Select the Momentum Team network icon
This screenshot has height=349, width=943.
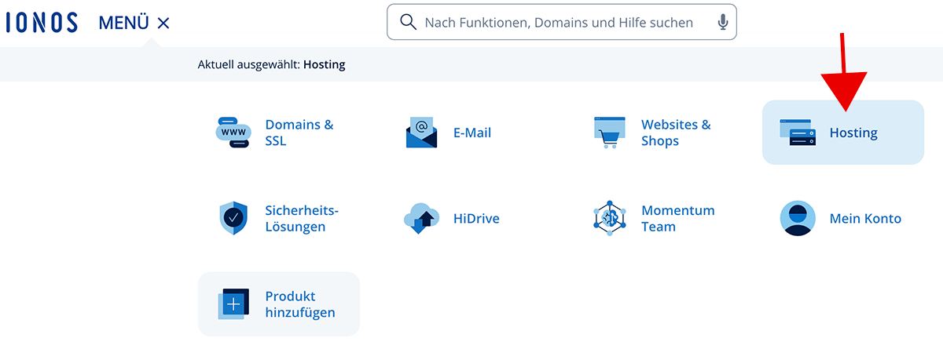pos(609,218)
